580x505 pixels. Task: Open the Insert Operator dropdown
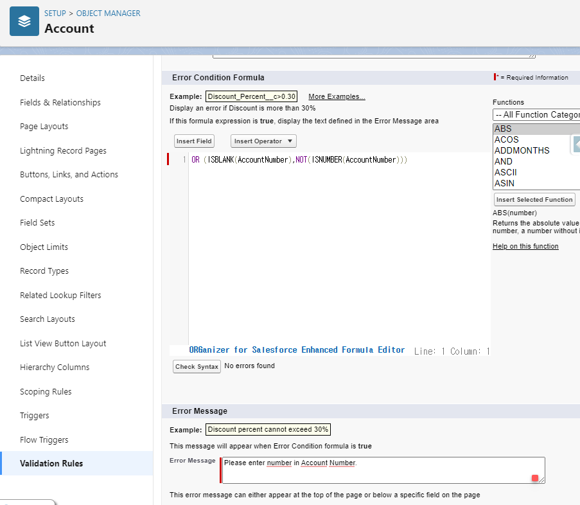pyautogui.click(x=263, y=141)
